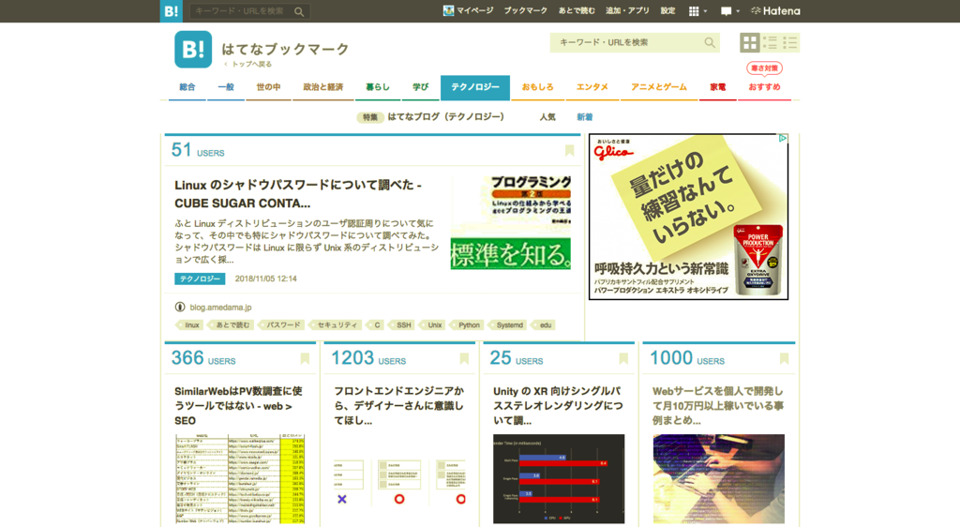This screenshot has width=960, height=527.
Task: Click the SimilarWeb spreadsheet thumbnail
Action: click(240, 479)
